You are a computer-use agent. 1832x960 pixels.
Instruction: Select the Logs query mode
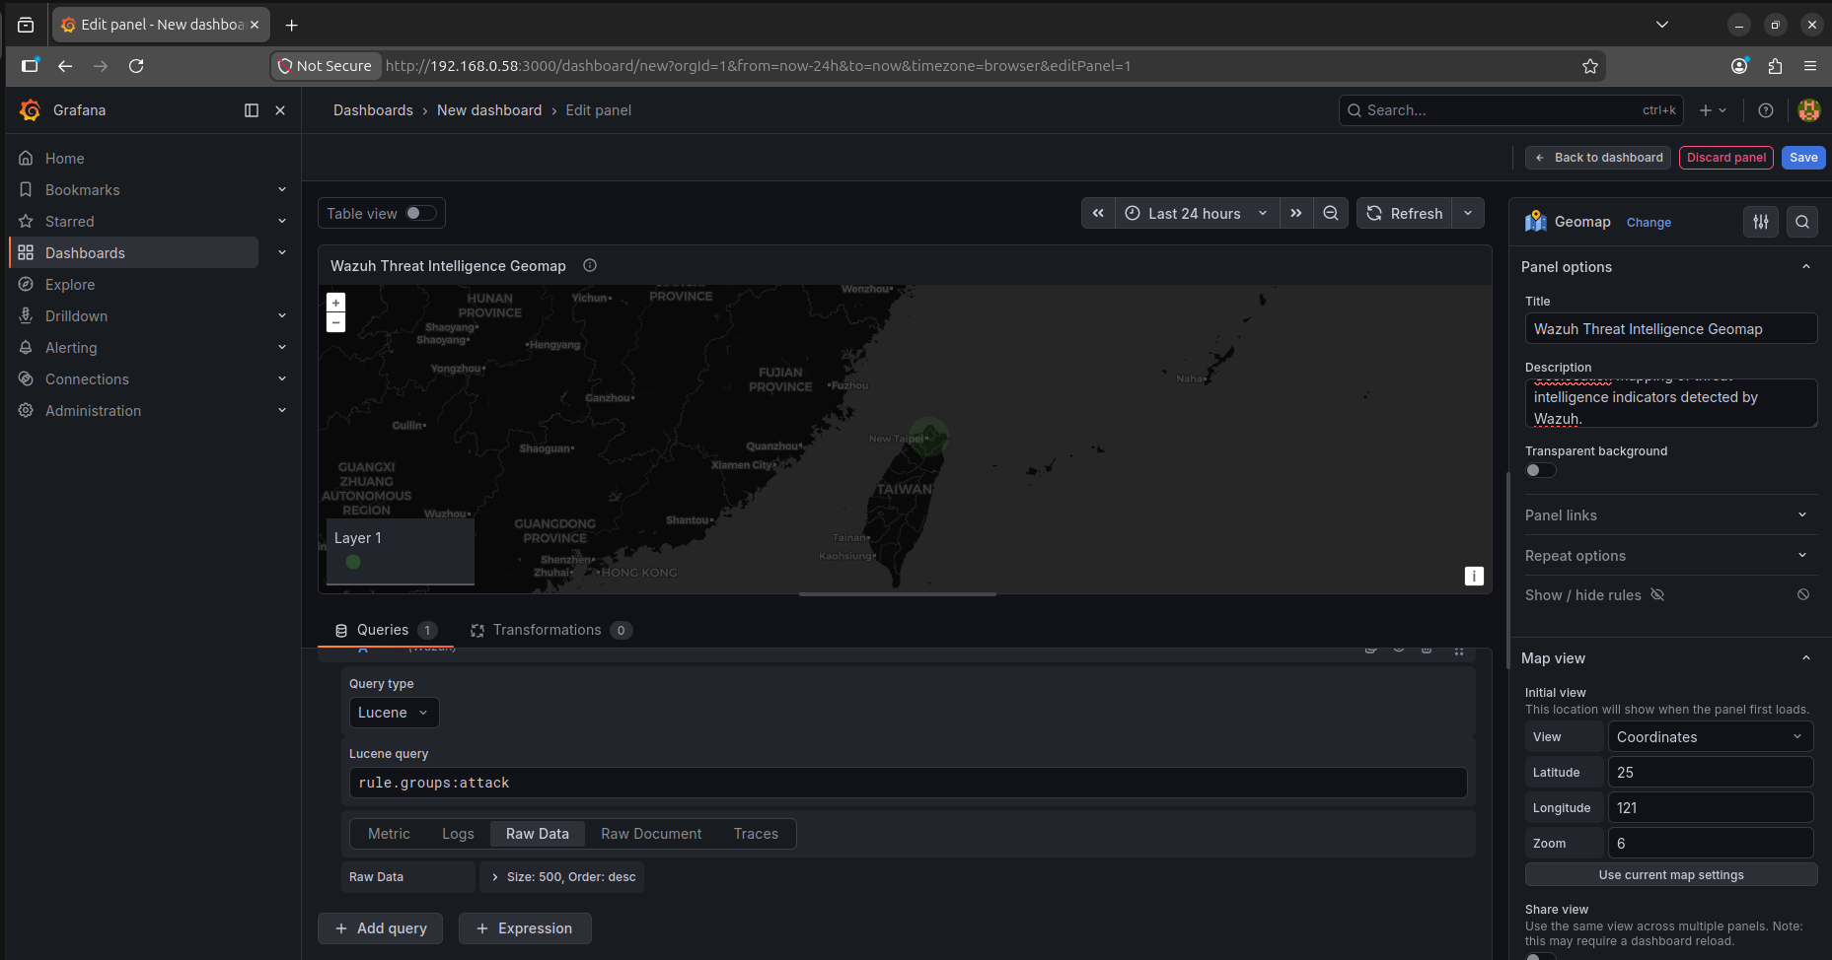[x=458, y=834]
